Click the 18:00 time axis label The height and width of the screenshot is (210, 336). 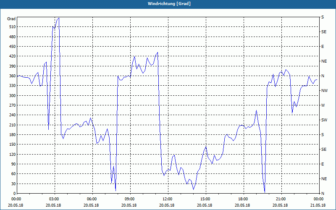tap(242, 199)
